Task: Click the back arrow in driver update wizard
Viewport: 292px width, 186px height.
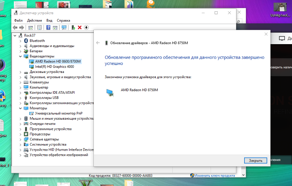Action: click(98, 43)
